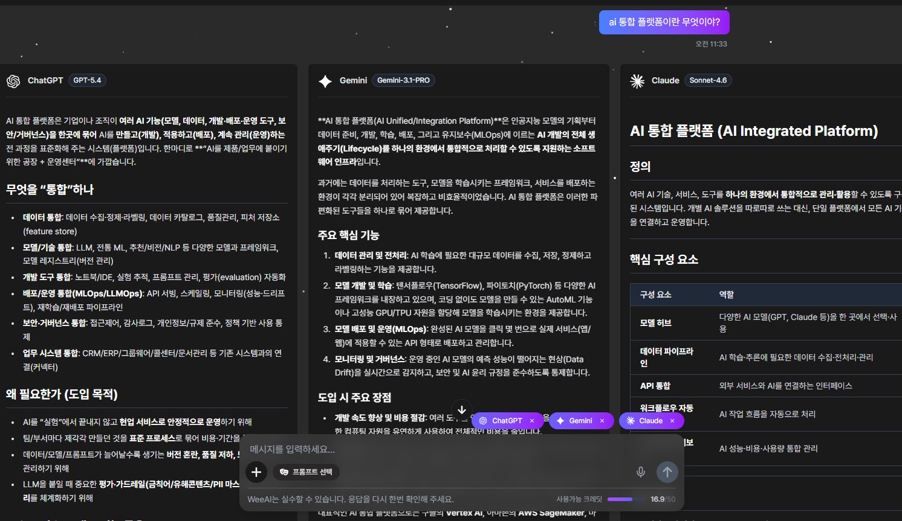Click the Gemini sparkle icon in panel header
The image size is (902, 521).
(325, 81)
